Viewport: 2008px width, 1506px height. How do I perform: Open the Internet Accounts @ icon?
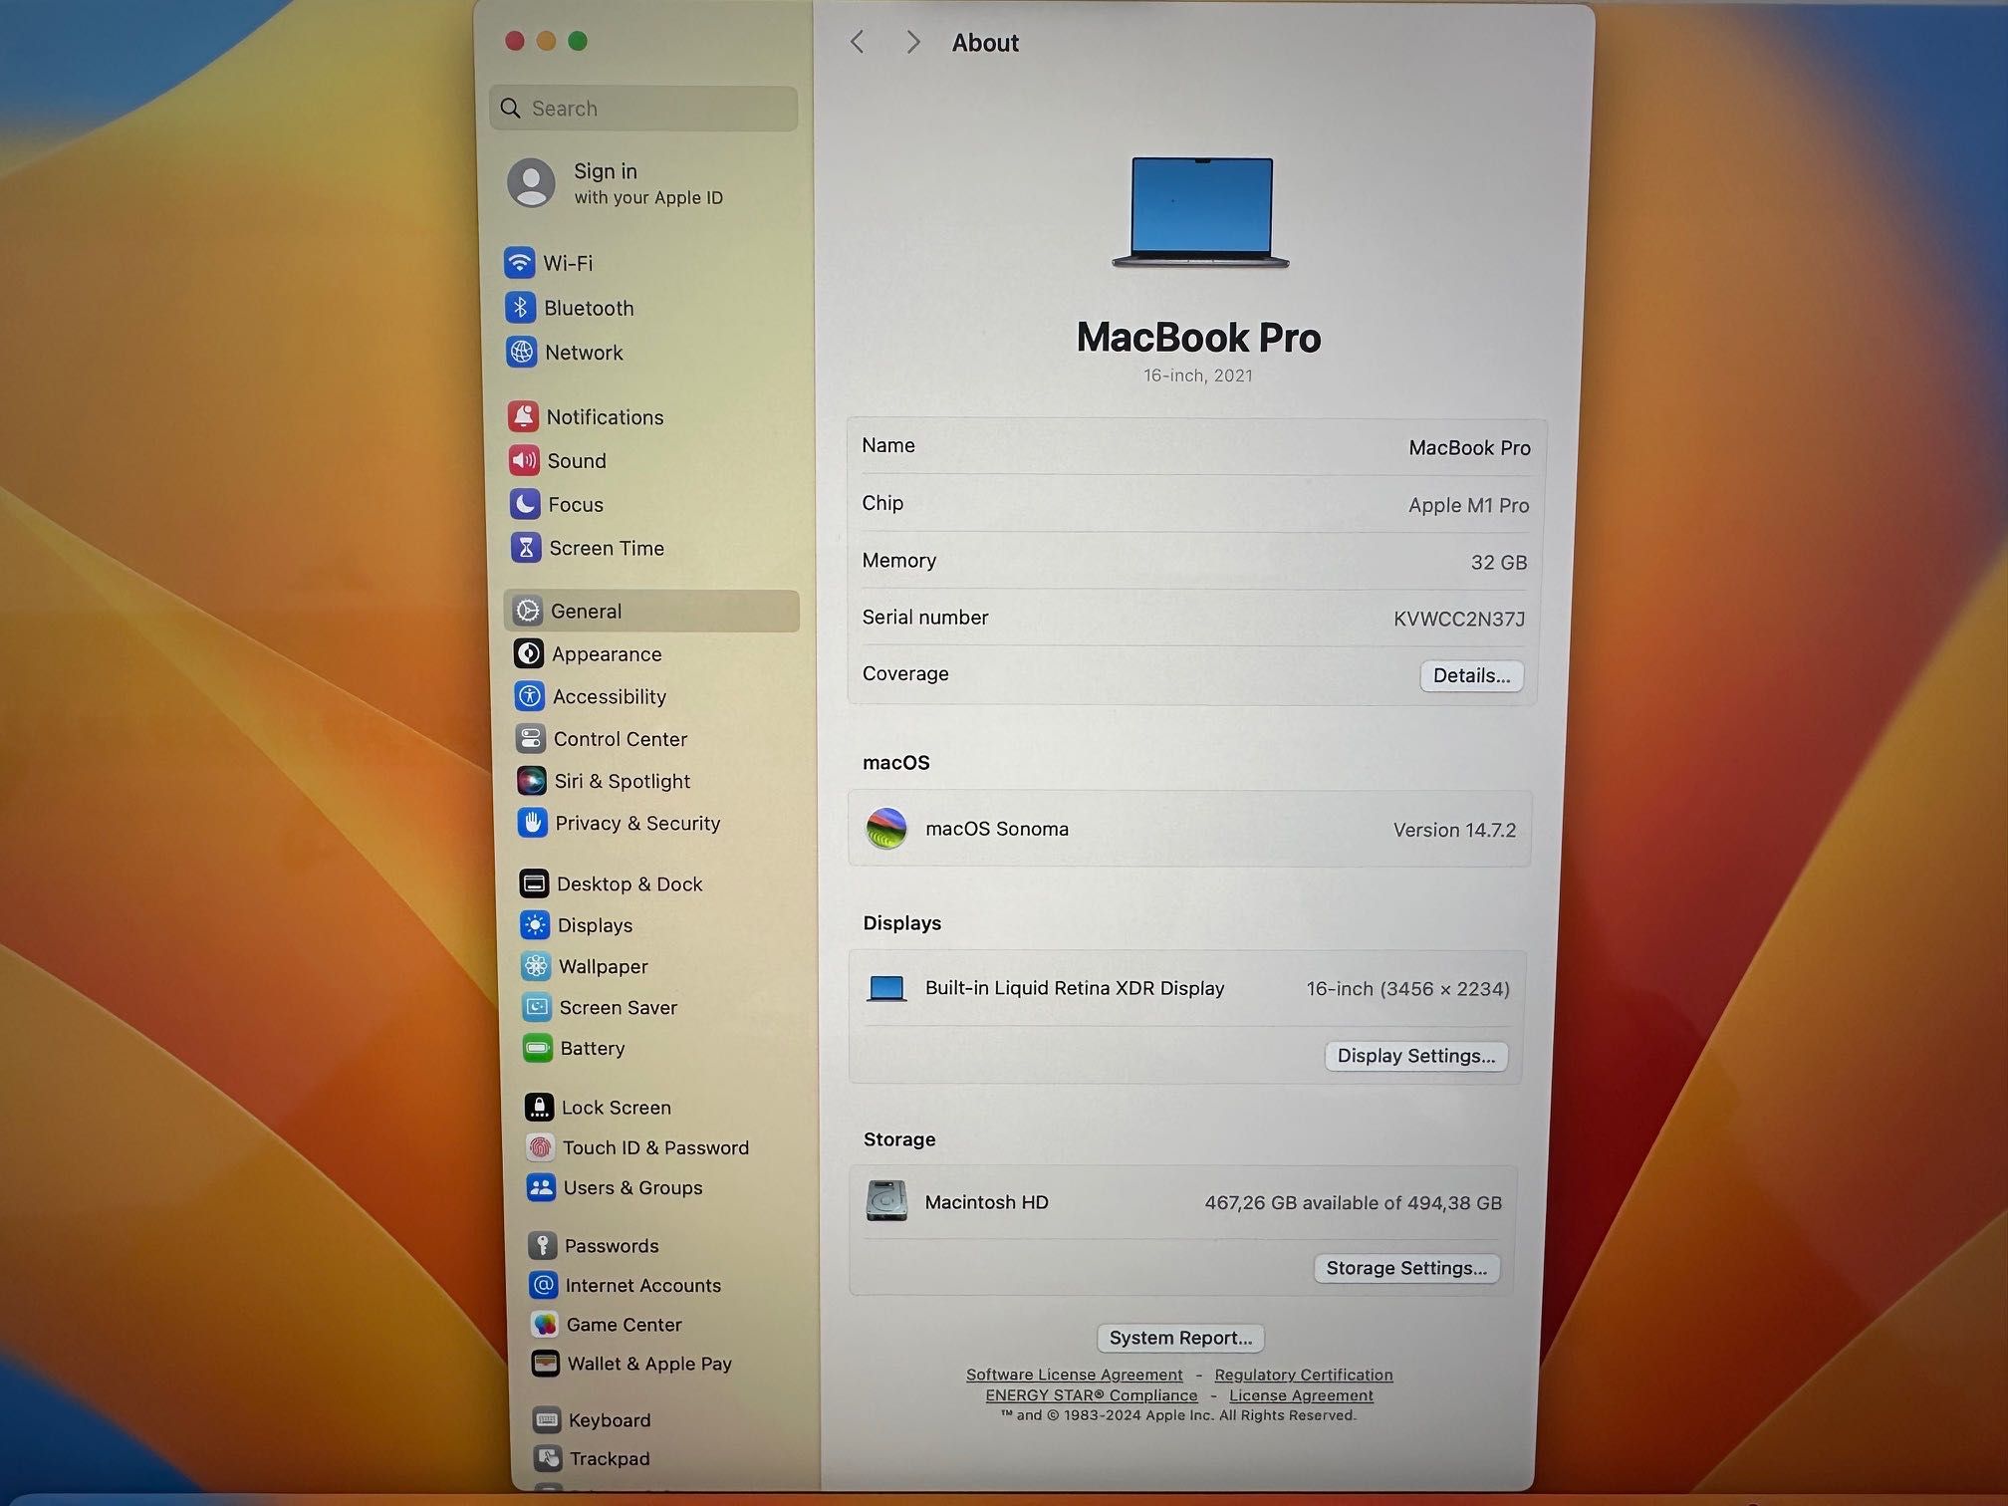(544, 1285)
